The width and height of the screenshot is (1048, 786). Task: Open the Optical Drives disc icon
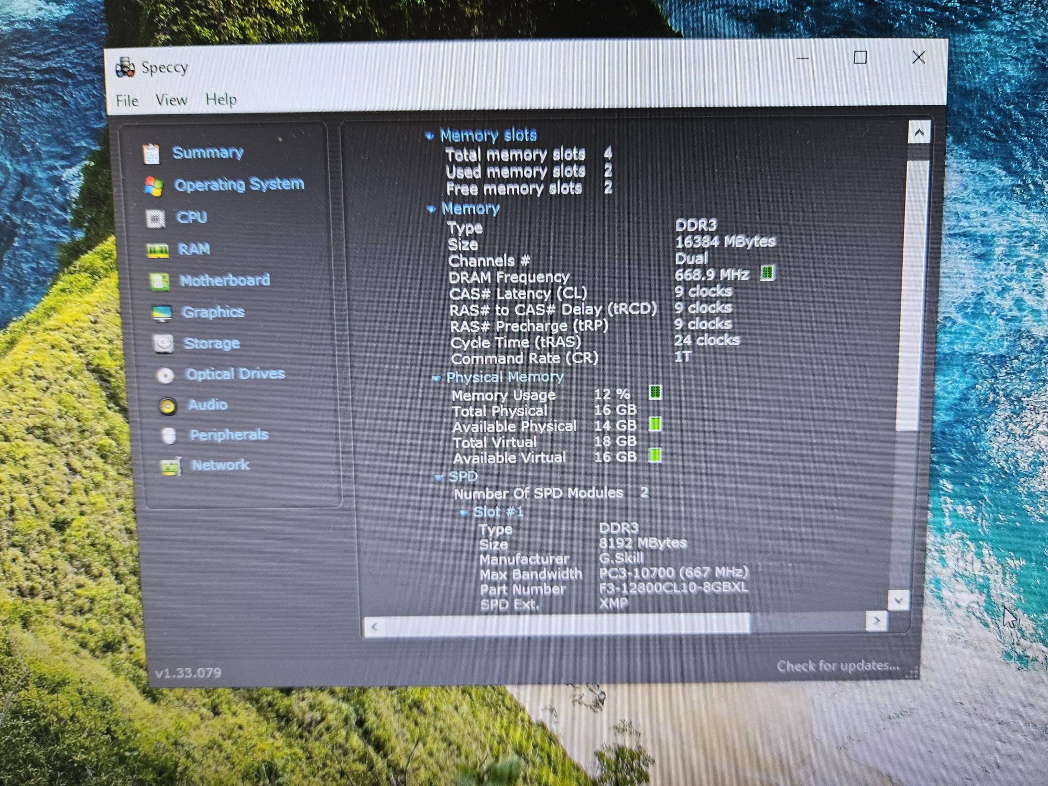click(x=165, y=375)
